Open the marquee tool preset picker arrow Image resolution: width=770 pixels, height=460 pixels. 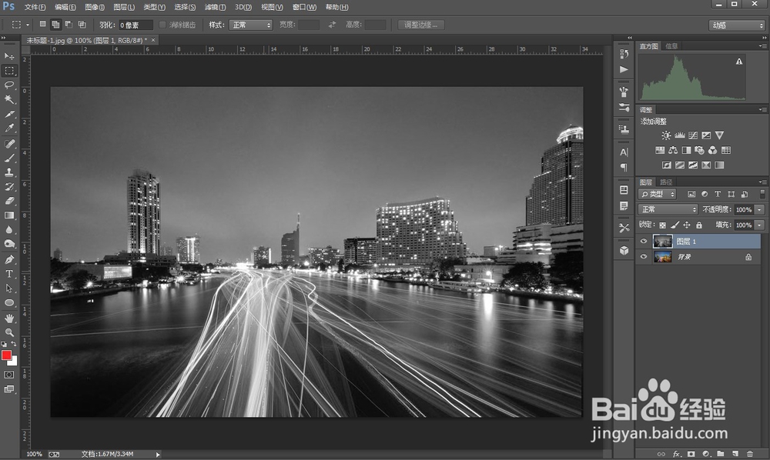[28, 25]
